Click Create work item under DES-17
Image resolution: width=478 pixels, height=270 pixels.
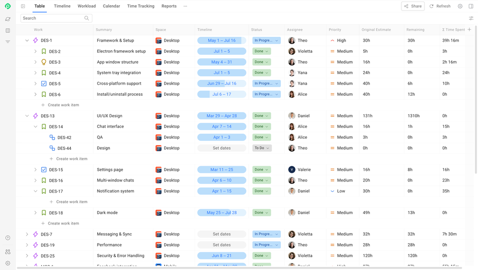pos(68,202)
